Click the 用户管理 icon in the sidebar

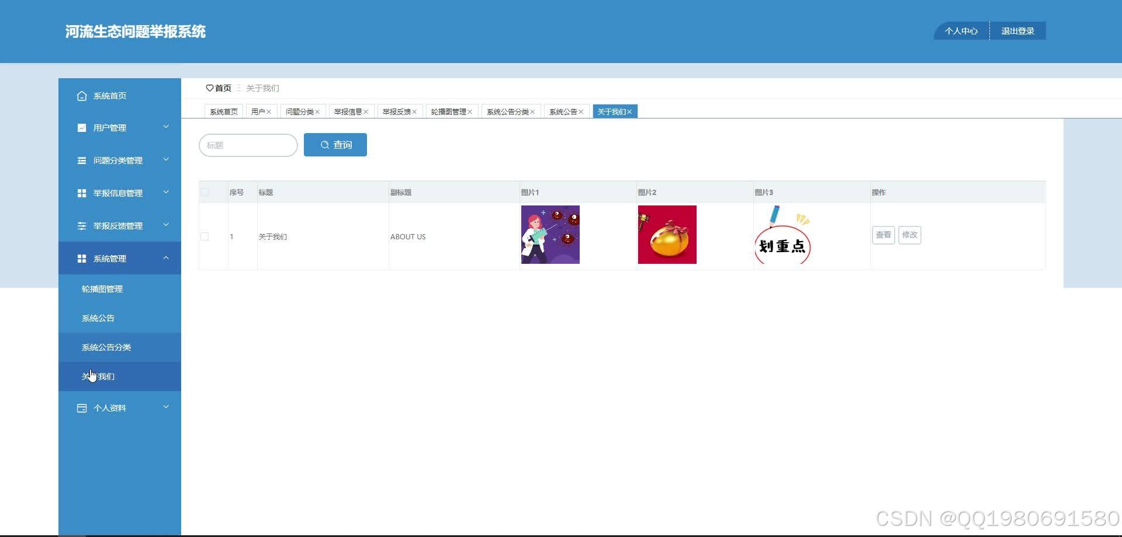coord(81,127)
